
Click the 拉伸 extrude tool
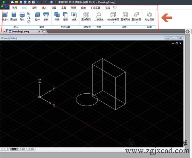(x=37, y=17)
